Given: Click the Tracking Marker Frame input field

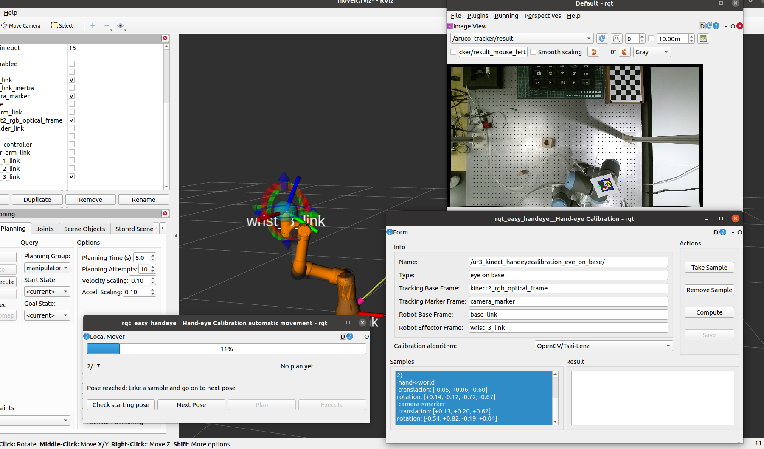Looking at the screenshot, I should point(568,301).
